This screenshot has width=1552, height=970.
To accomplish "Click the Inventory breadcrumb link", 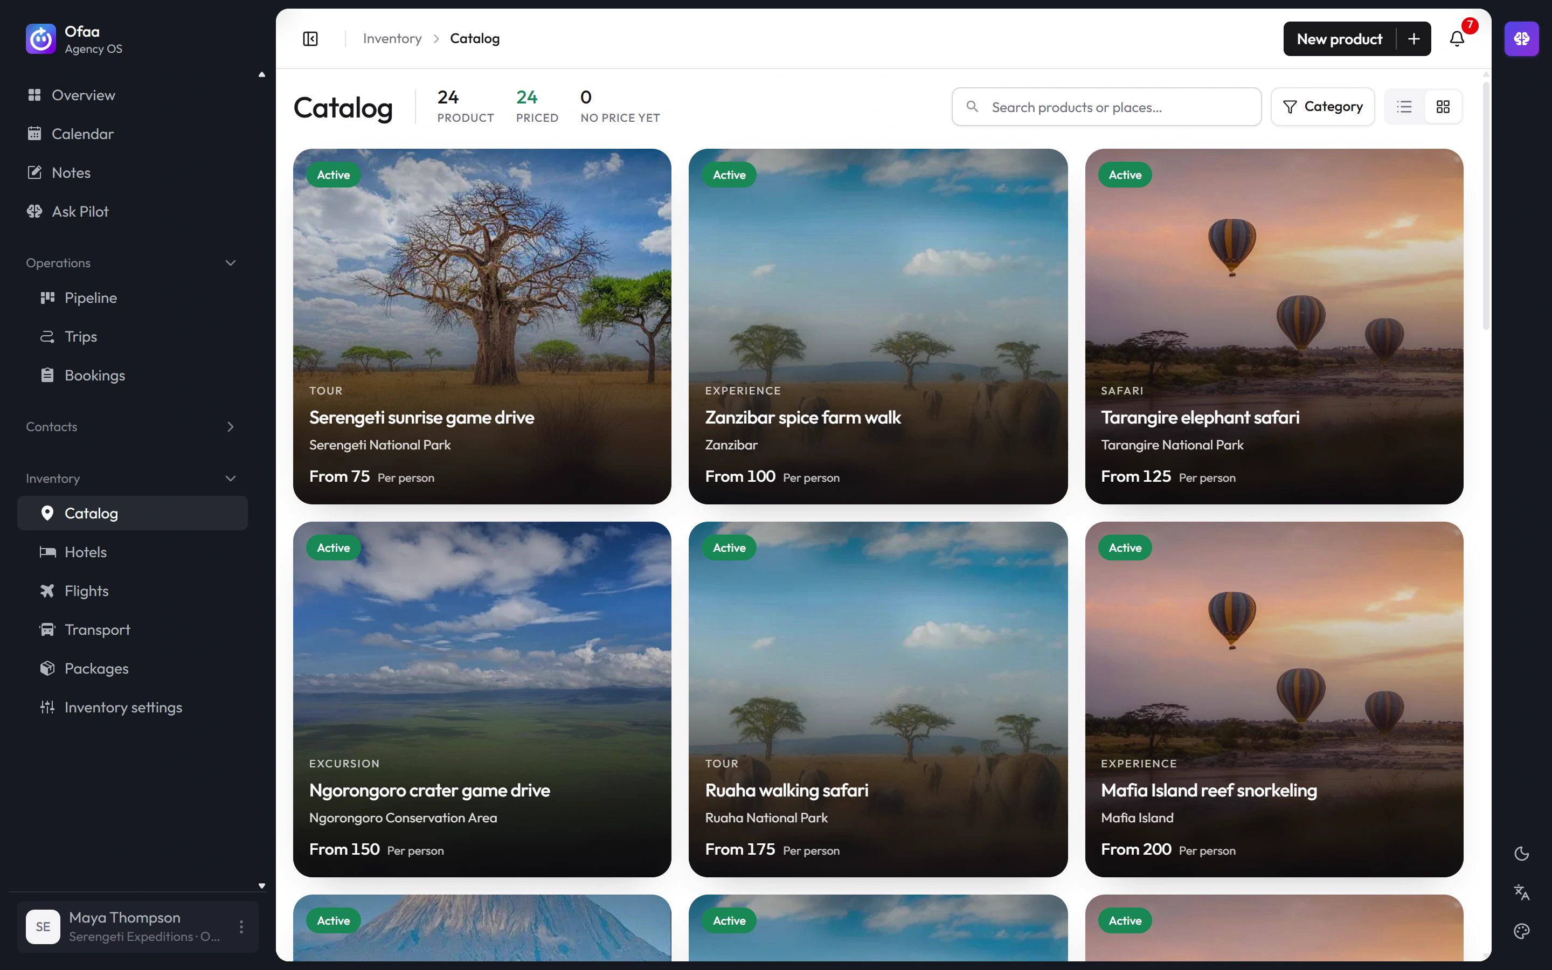I will 392,38.
